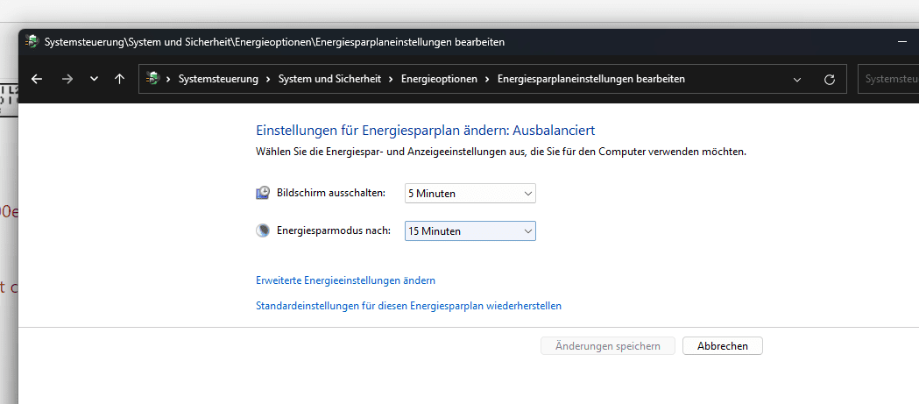
Task: Click the forward navigation arrow
Action: (67, 79)
